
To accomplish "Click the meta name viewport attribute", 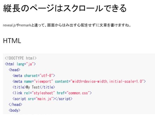I will pyautogui.click(x=38, y=82).
